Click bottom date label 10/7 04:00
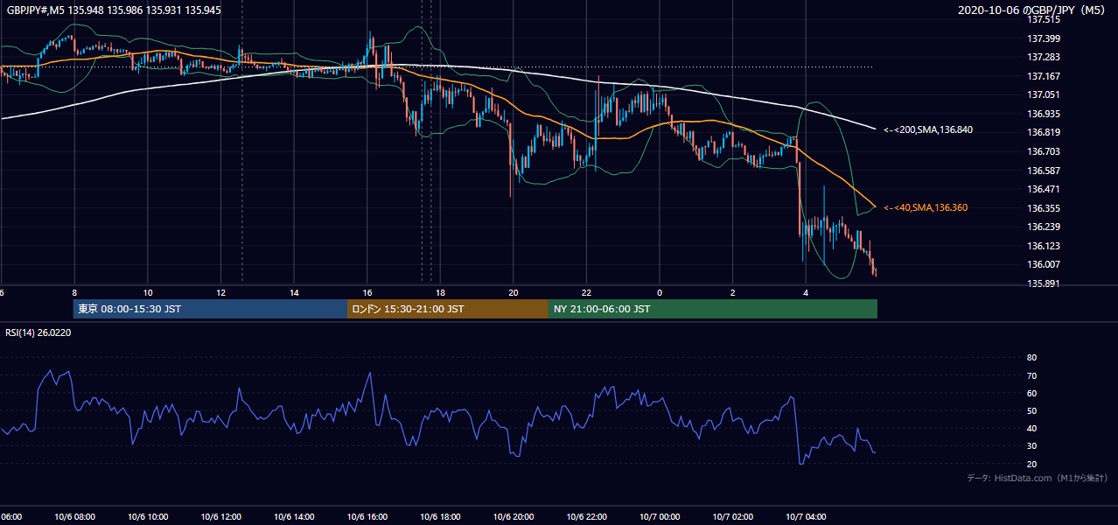Screen dimensions: 1118x525 tap(806, 516)
